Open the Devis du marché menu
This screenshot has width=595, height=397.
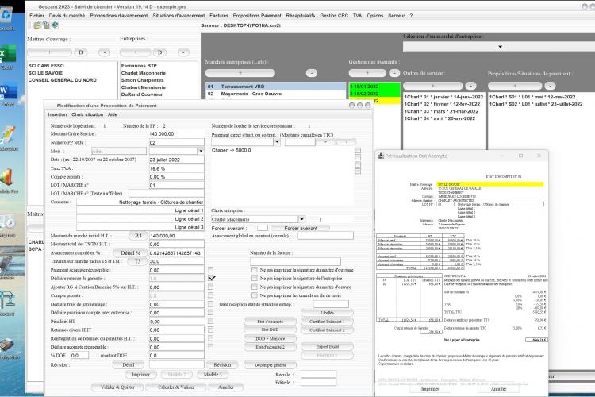(x=67, y=16)
